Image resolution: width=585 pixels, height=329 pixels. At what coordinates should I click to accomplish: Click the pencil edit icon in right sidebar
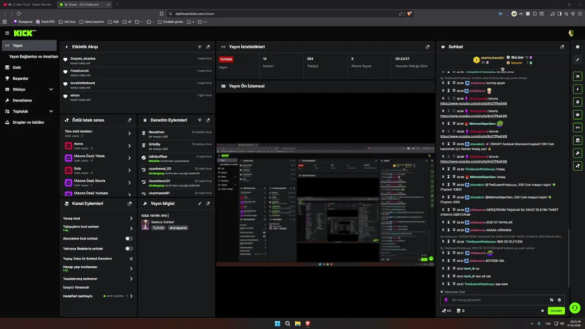pyautogui.click(x=578, y=60)
